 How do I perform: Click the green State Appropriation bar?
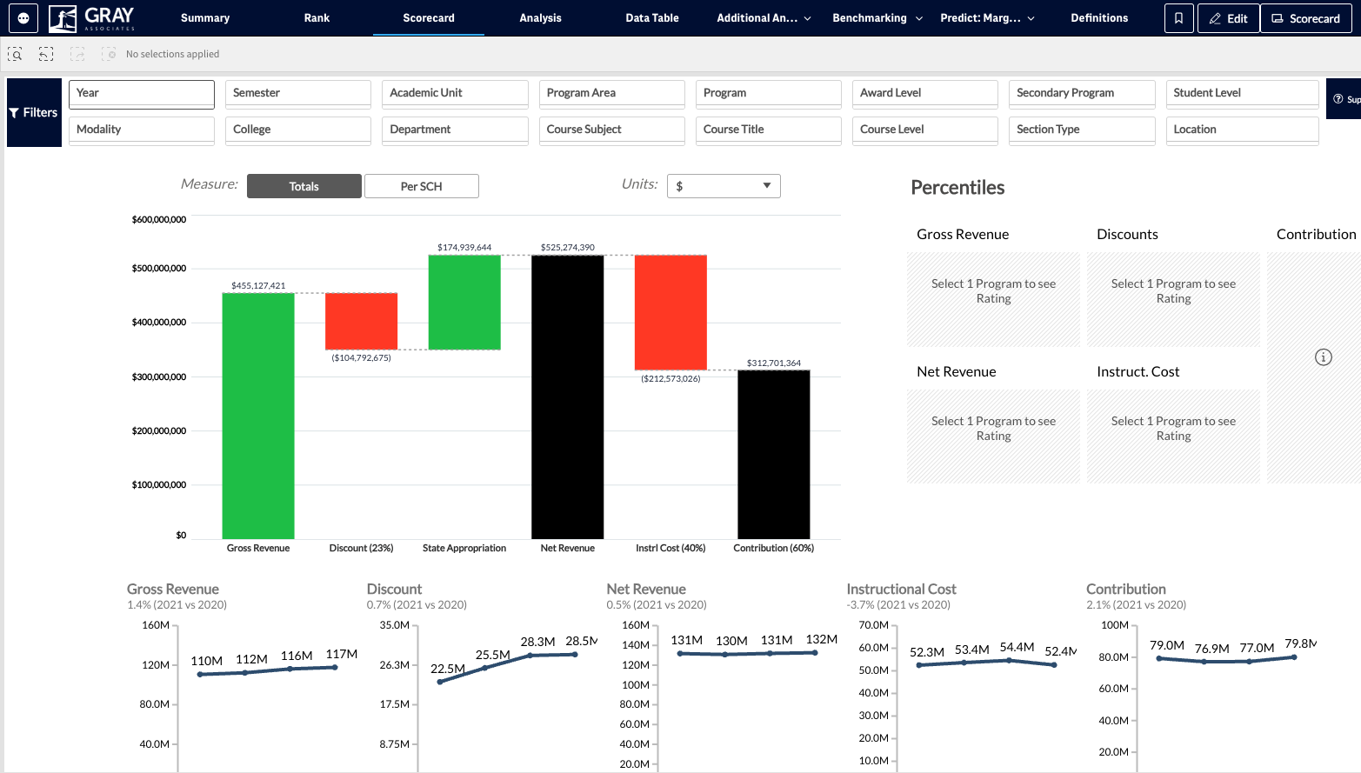coord(464,303)
